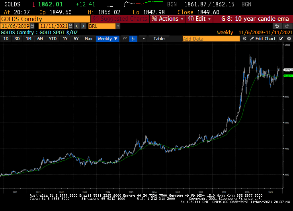Expand the chart type options arrow
293x211 pixels.
pos(144,39)
